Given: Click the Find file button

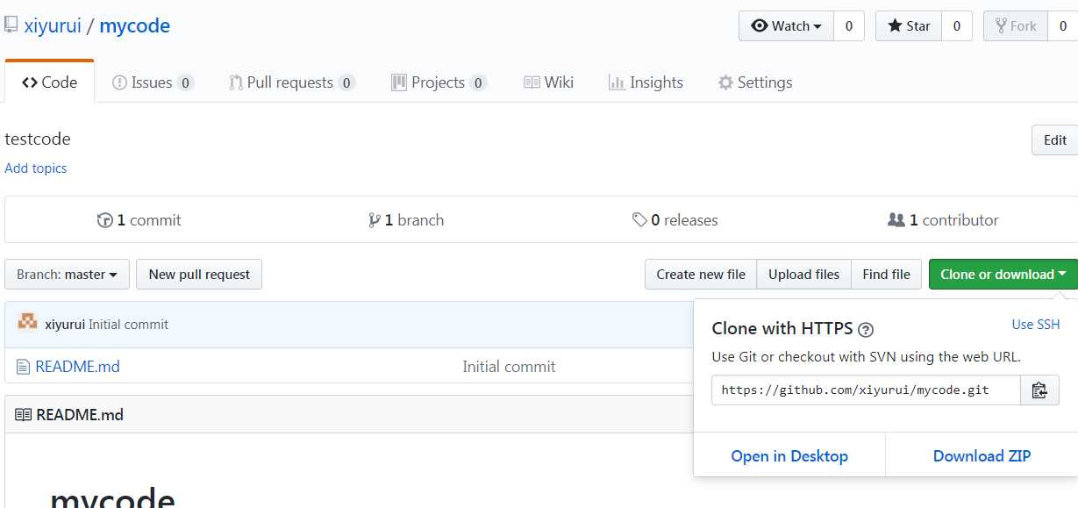Looking at the screenshot, I should (x=887, y=275).
